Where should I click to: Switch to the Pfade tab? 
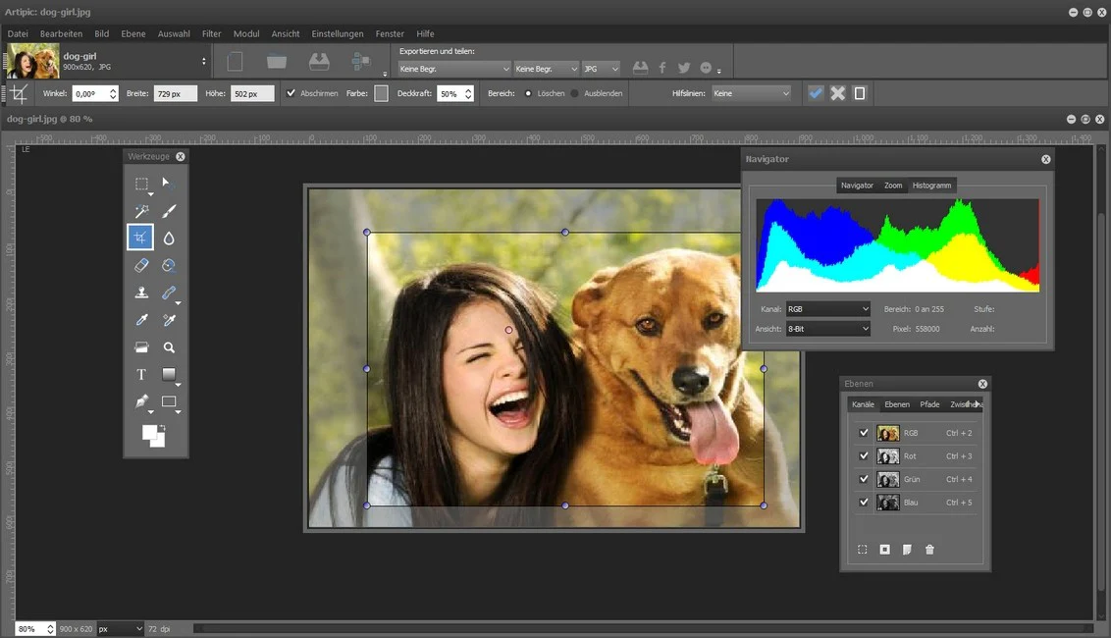click(x=929, y=404)
